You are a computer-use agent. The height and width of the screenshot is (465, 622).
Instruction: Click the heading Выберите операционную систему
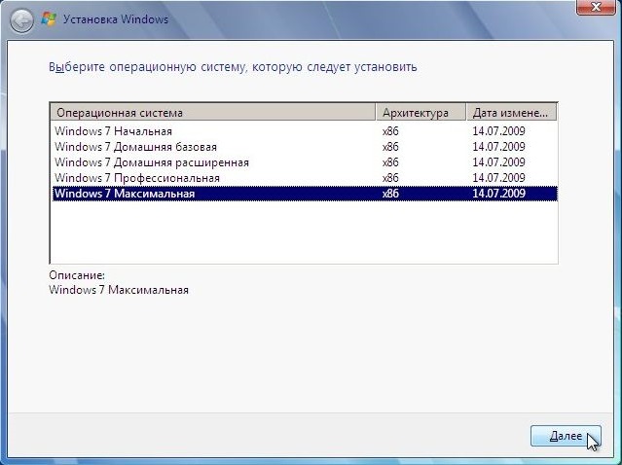[233, 67]
